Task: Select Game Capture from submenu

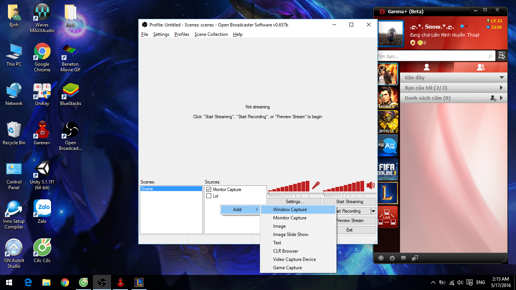Action: click(298, 268)
